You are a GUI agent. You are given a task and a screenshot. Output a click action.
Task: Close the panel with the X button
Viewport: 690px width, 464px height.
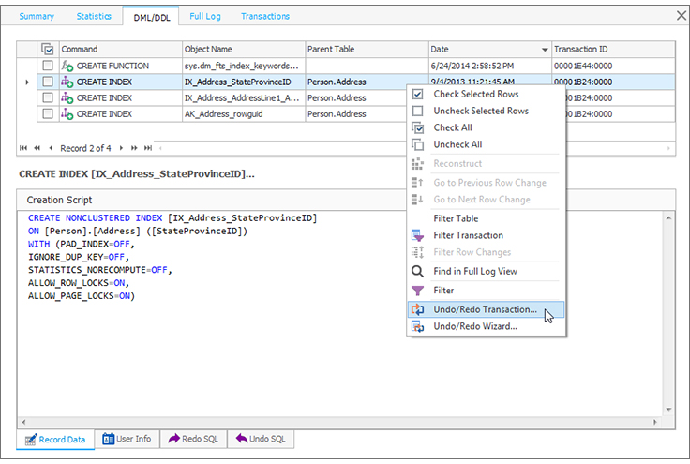(x=682, y=16)
